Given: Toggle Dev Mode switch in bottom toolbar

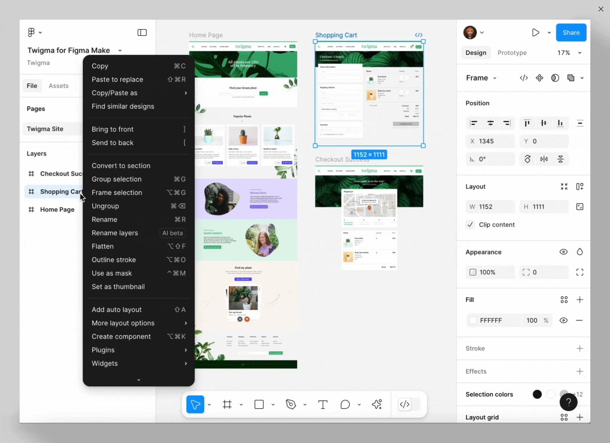Looking at the screenshot, I should click(409, 404).
